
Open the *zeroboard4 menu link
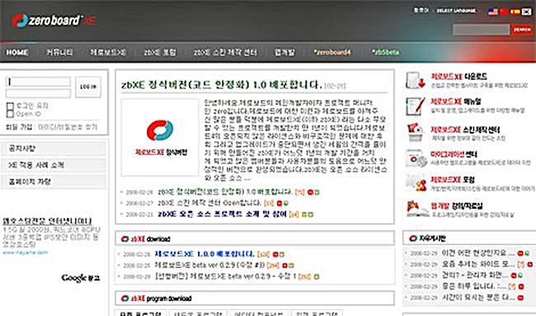click(x=332, y=52)
